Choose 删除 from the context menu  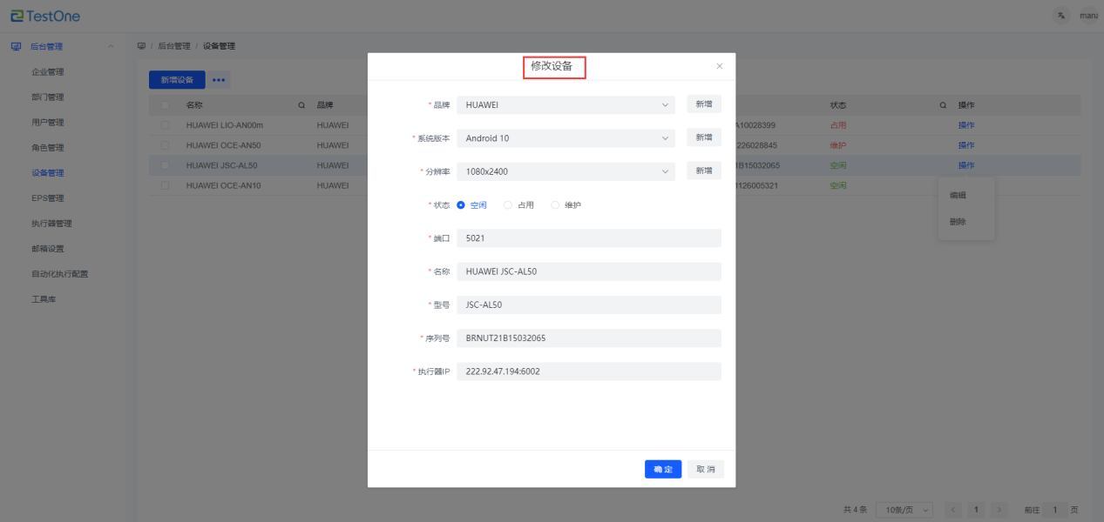(958, 222)
